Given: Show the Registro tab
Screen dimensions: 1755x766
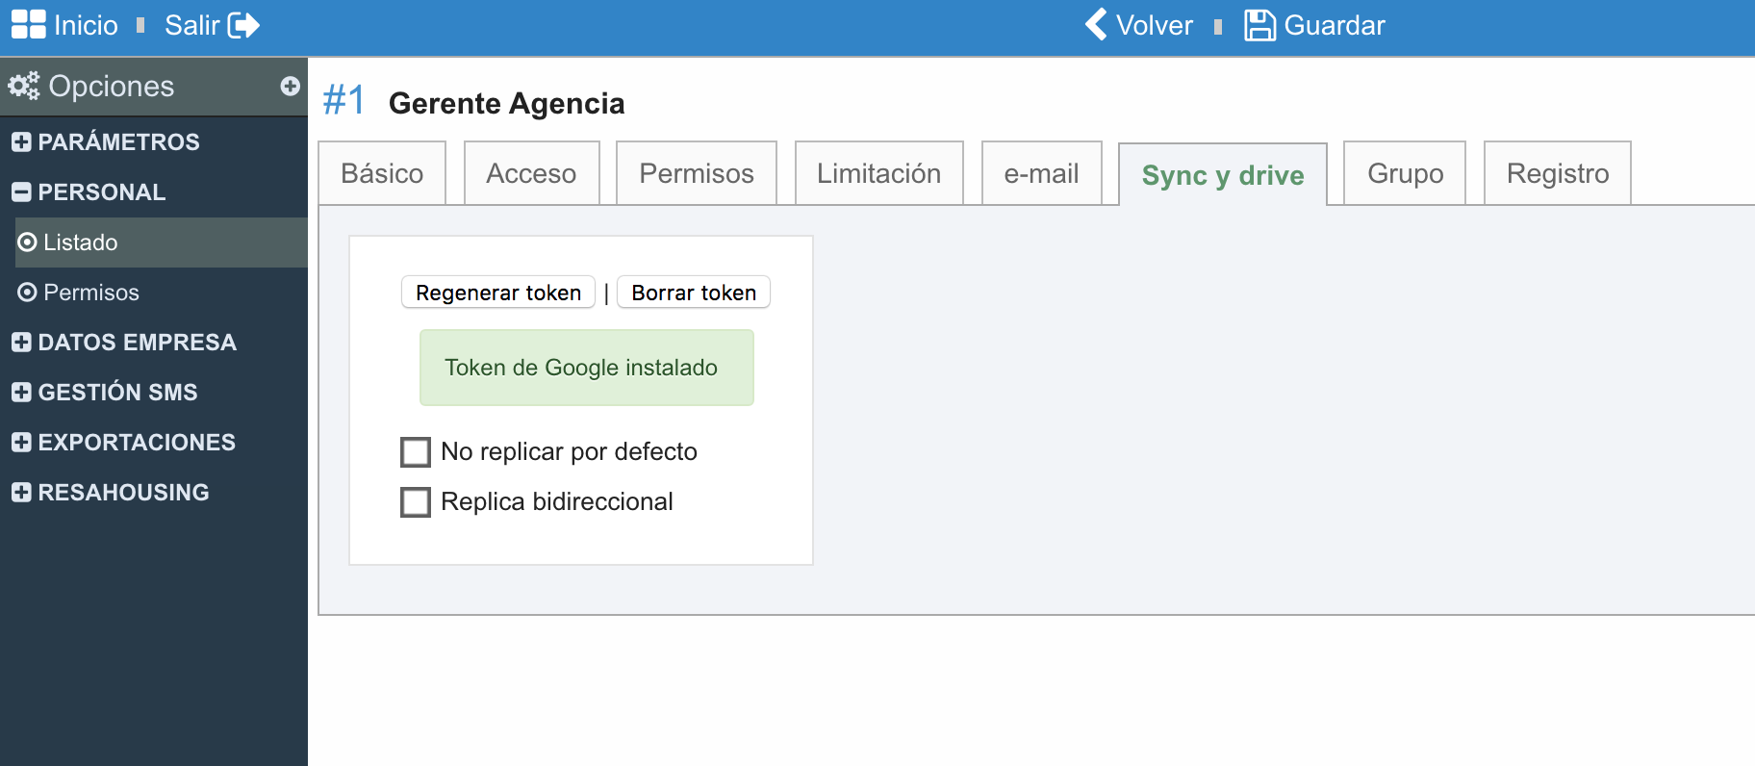Looking at the screenshot, I should tap(1558, 173).
